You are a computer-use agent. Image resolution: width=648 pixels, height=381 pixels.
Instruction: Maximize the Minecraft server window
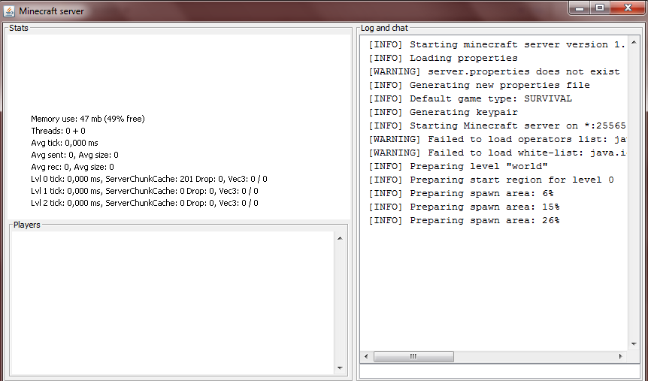tap(600, 8)
